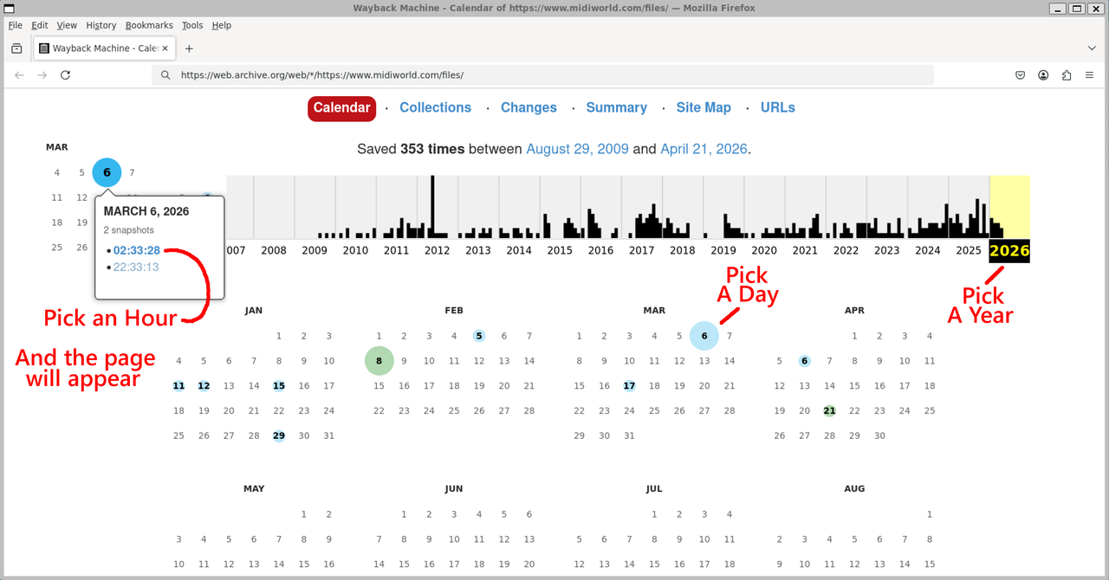This screenshot has width=1109, height=580.
Task: Open the Bookmarks menu
Action: [x=149, y=25]
